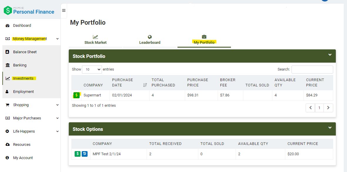Expand Life Happens menu chevron
Viewport: 347px width, 172px height.
(58, 131)
